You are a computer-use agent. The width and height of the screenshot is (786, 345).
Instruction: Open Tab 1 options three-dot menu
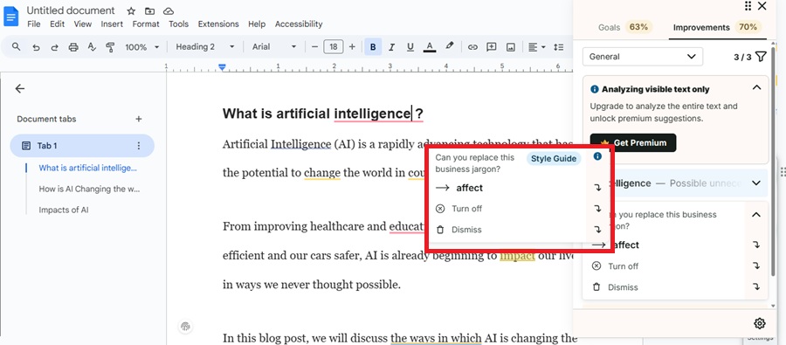tap(139, 146)
